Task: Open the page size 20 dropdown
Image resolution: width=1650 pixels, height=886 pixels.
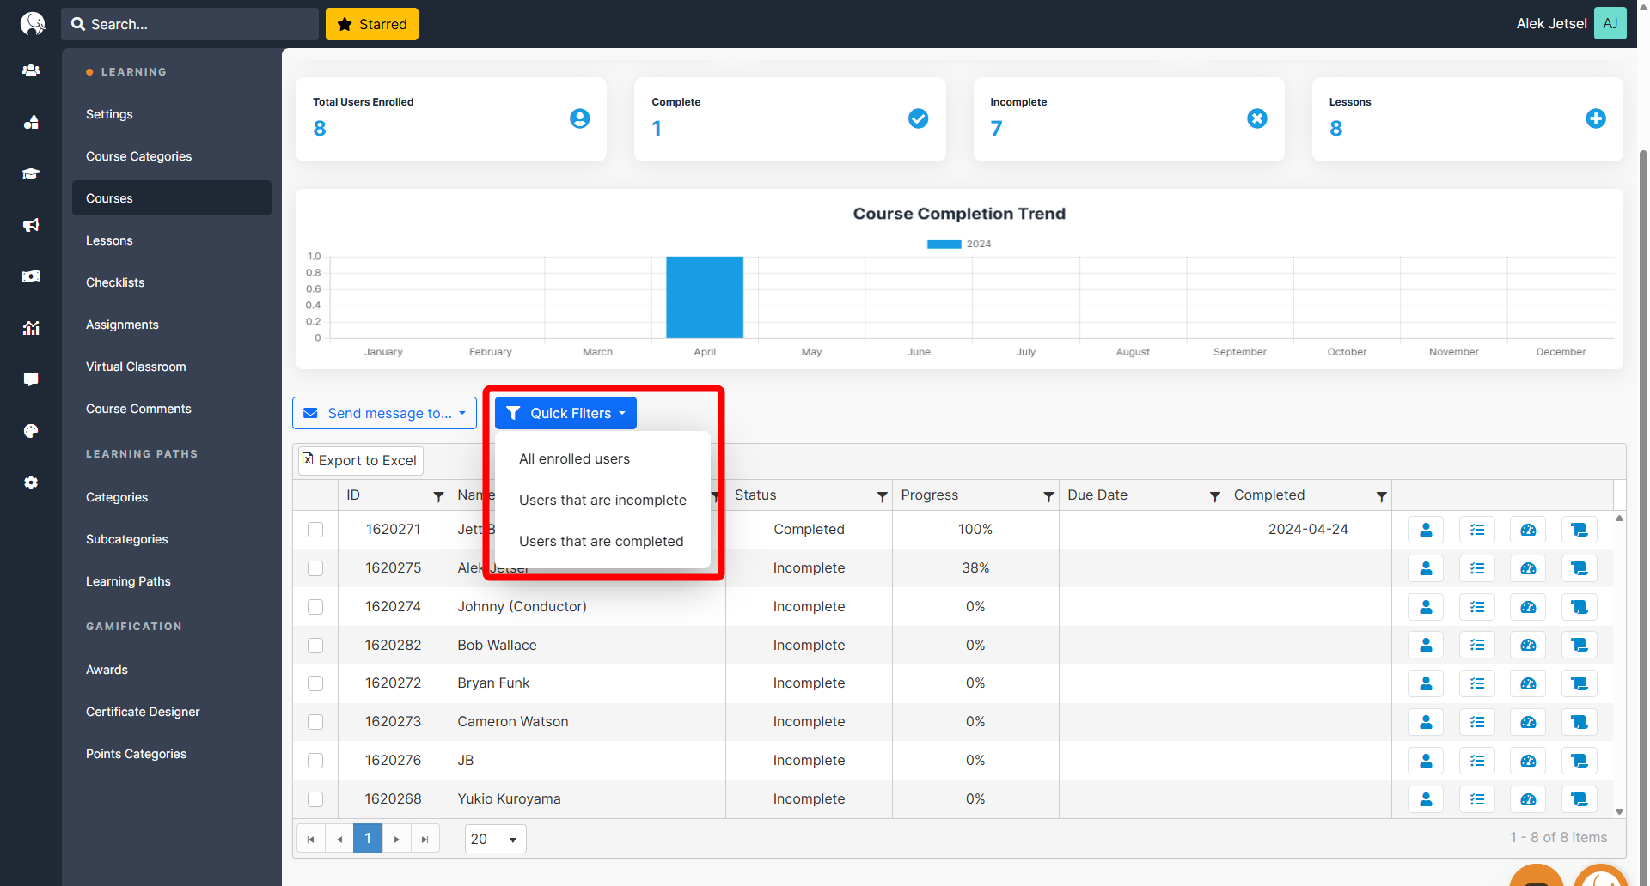Action: [x=495, y=839]
